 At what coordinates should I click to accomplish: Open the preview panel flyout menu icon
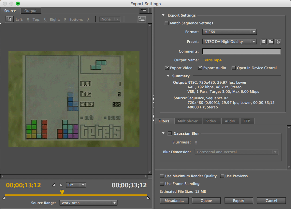tap(143, 10)
